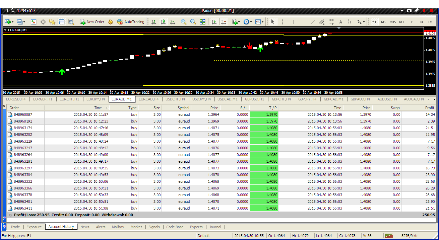
Task: Select the equidistant channel tool
Action: 322,22
